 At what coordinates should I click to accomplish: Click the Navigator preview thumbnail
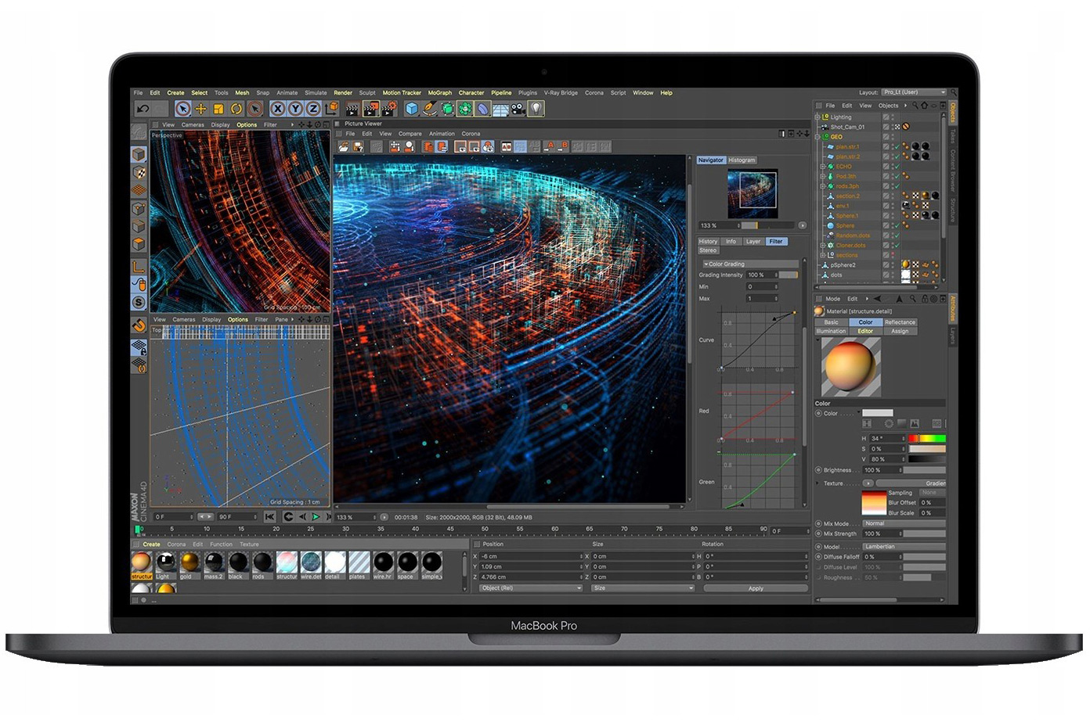(x=752, y=193)
